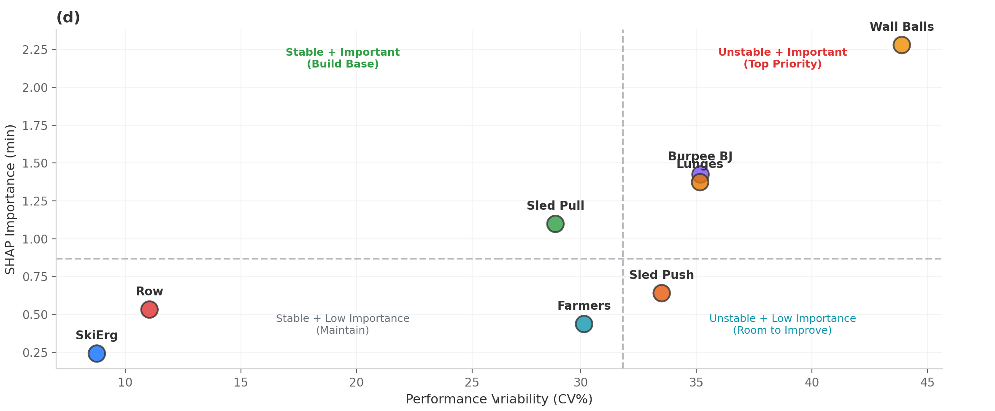
Task: Click the "Sled Push" text label
Action: click(661, 275)
